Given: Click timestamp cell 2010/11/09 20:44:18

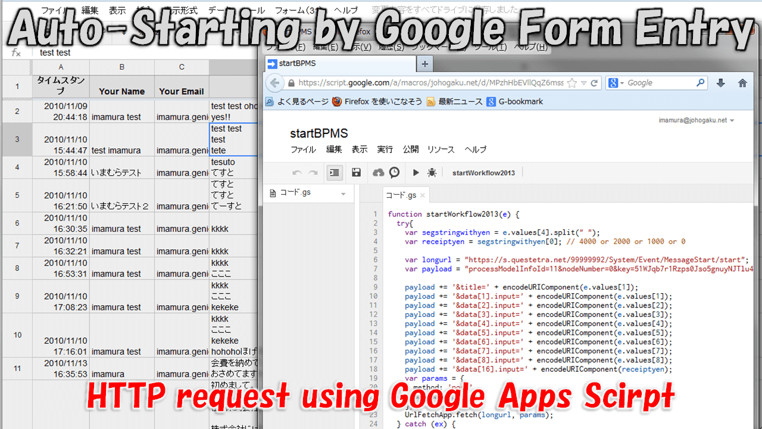Looking at the screenshot, I should [x=61, y=111].
